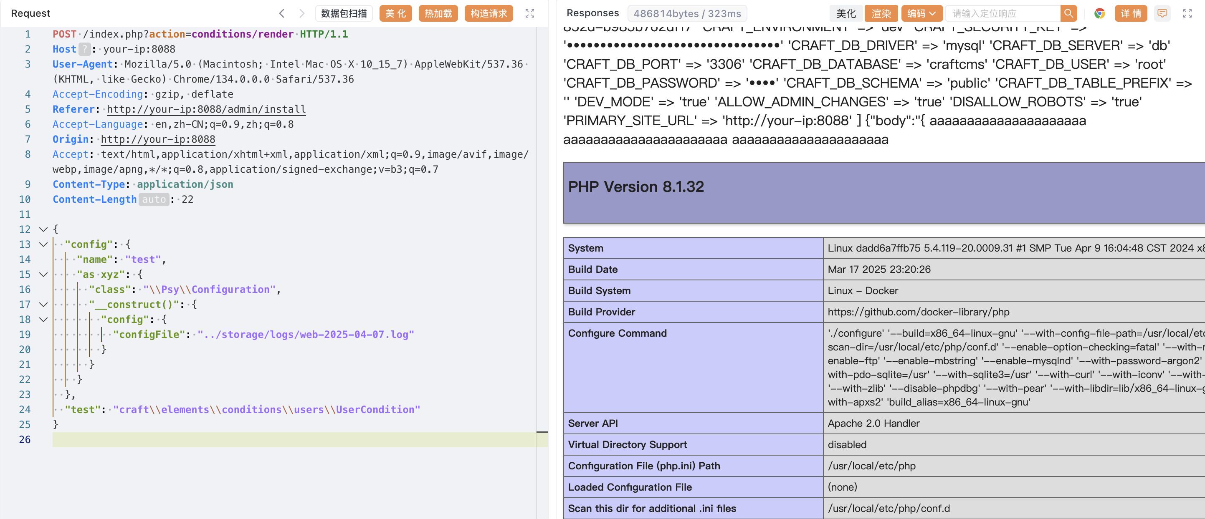Focus the response locate search input
This screenshot has width=1205, height=519.
pos(1003,14)
